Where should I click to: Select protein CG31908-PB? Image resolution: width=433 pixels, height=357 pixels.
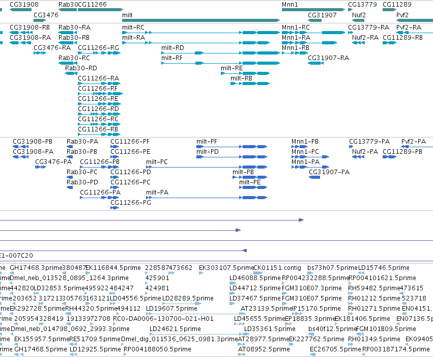21,147
